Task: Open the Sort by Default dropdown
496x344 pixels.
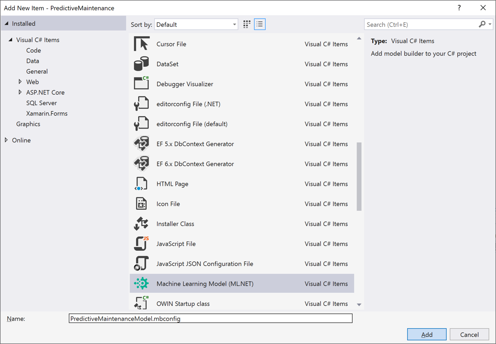Action: [x=196, y=24]
